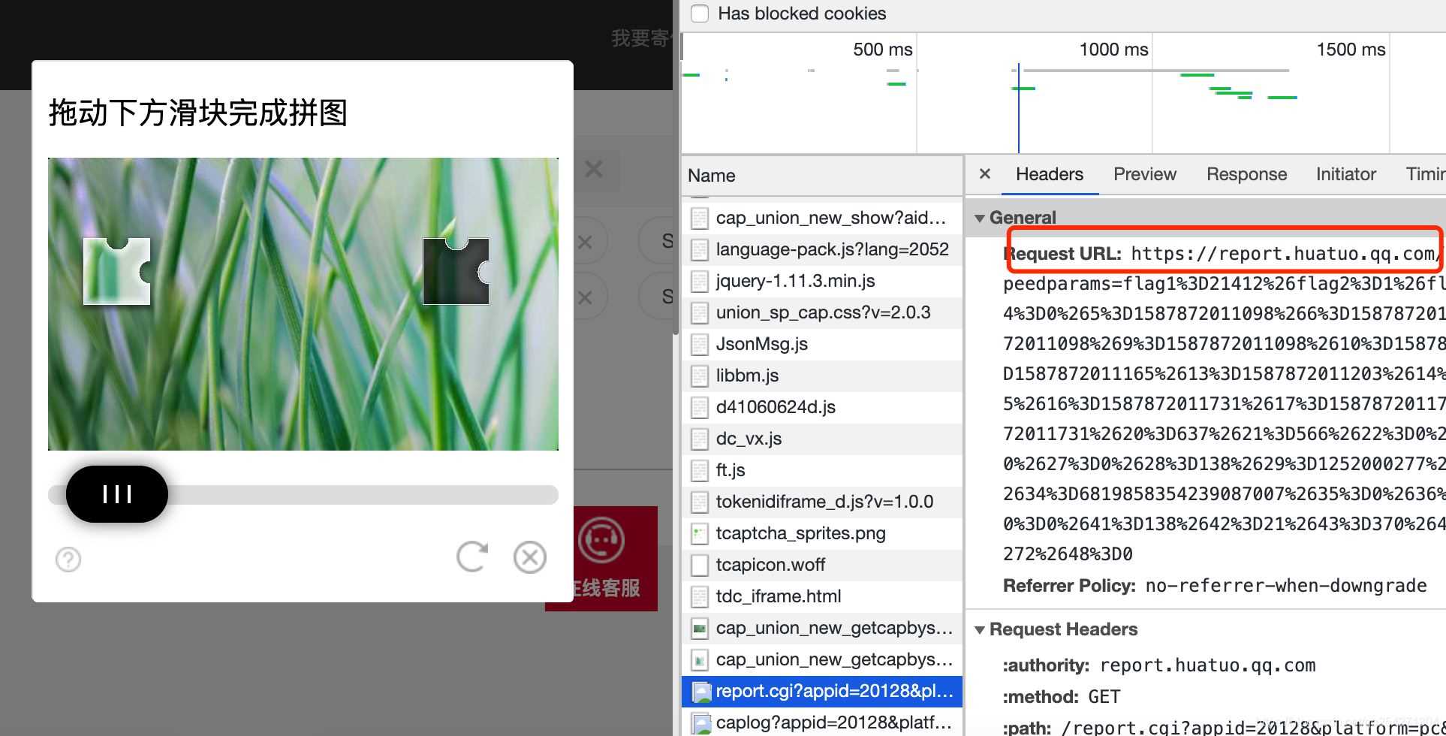Viewport: 1446px width, 736px height.
Task: Click the dark puzzle slot on the captcha image
Action: 456,271
